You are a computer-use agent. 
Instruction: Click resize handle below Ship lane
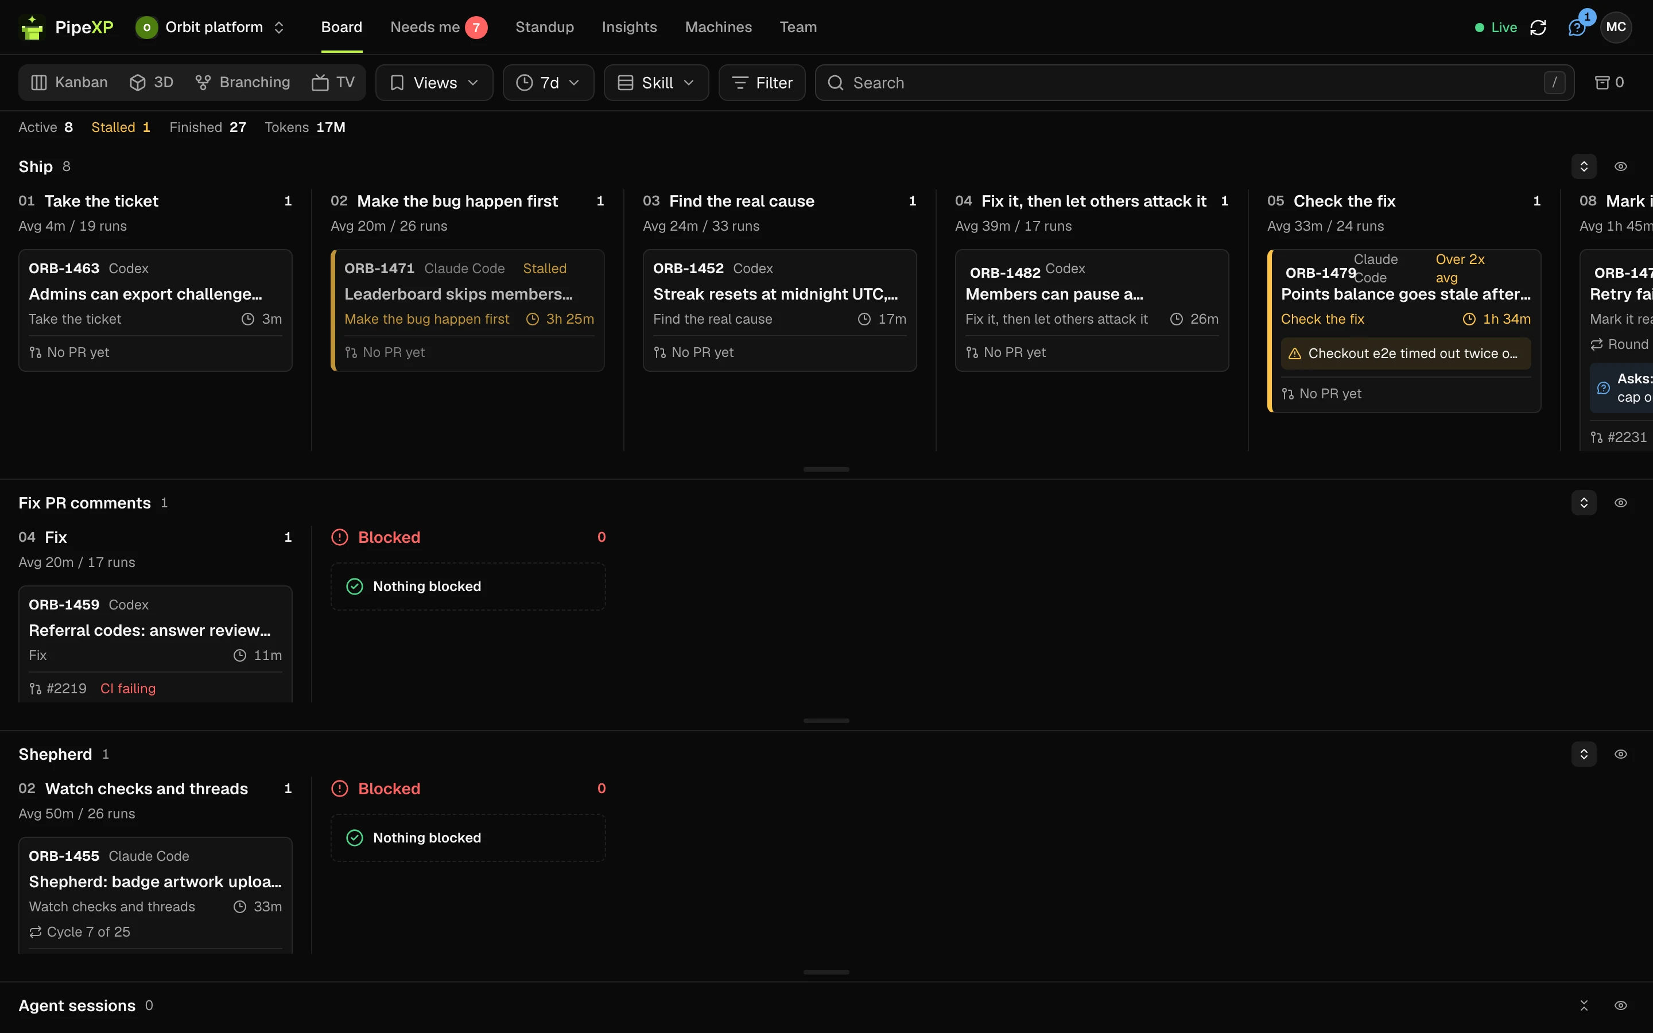(x=826, y=469)
